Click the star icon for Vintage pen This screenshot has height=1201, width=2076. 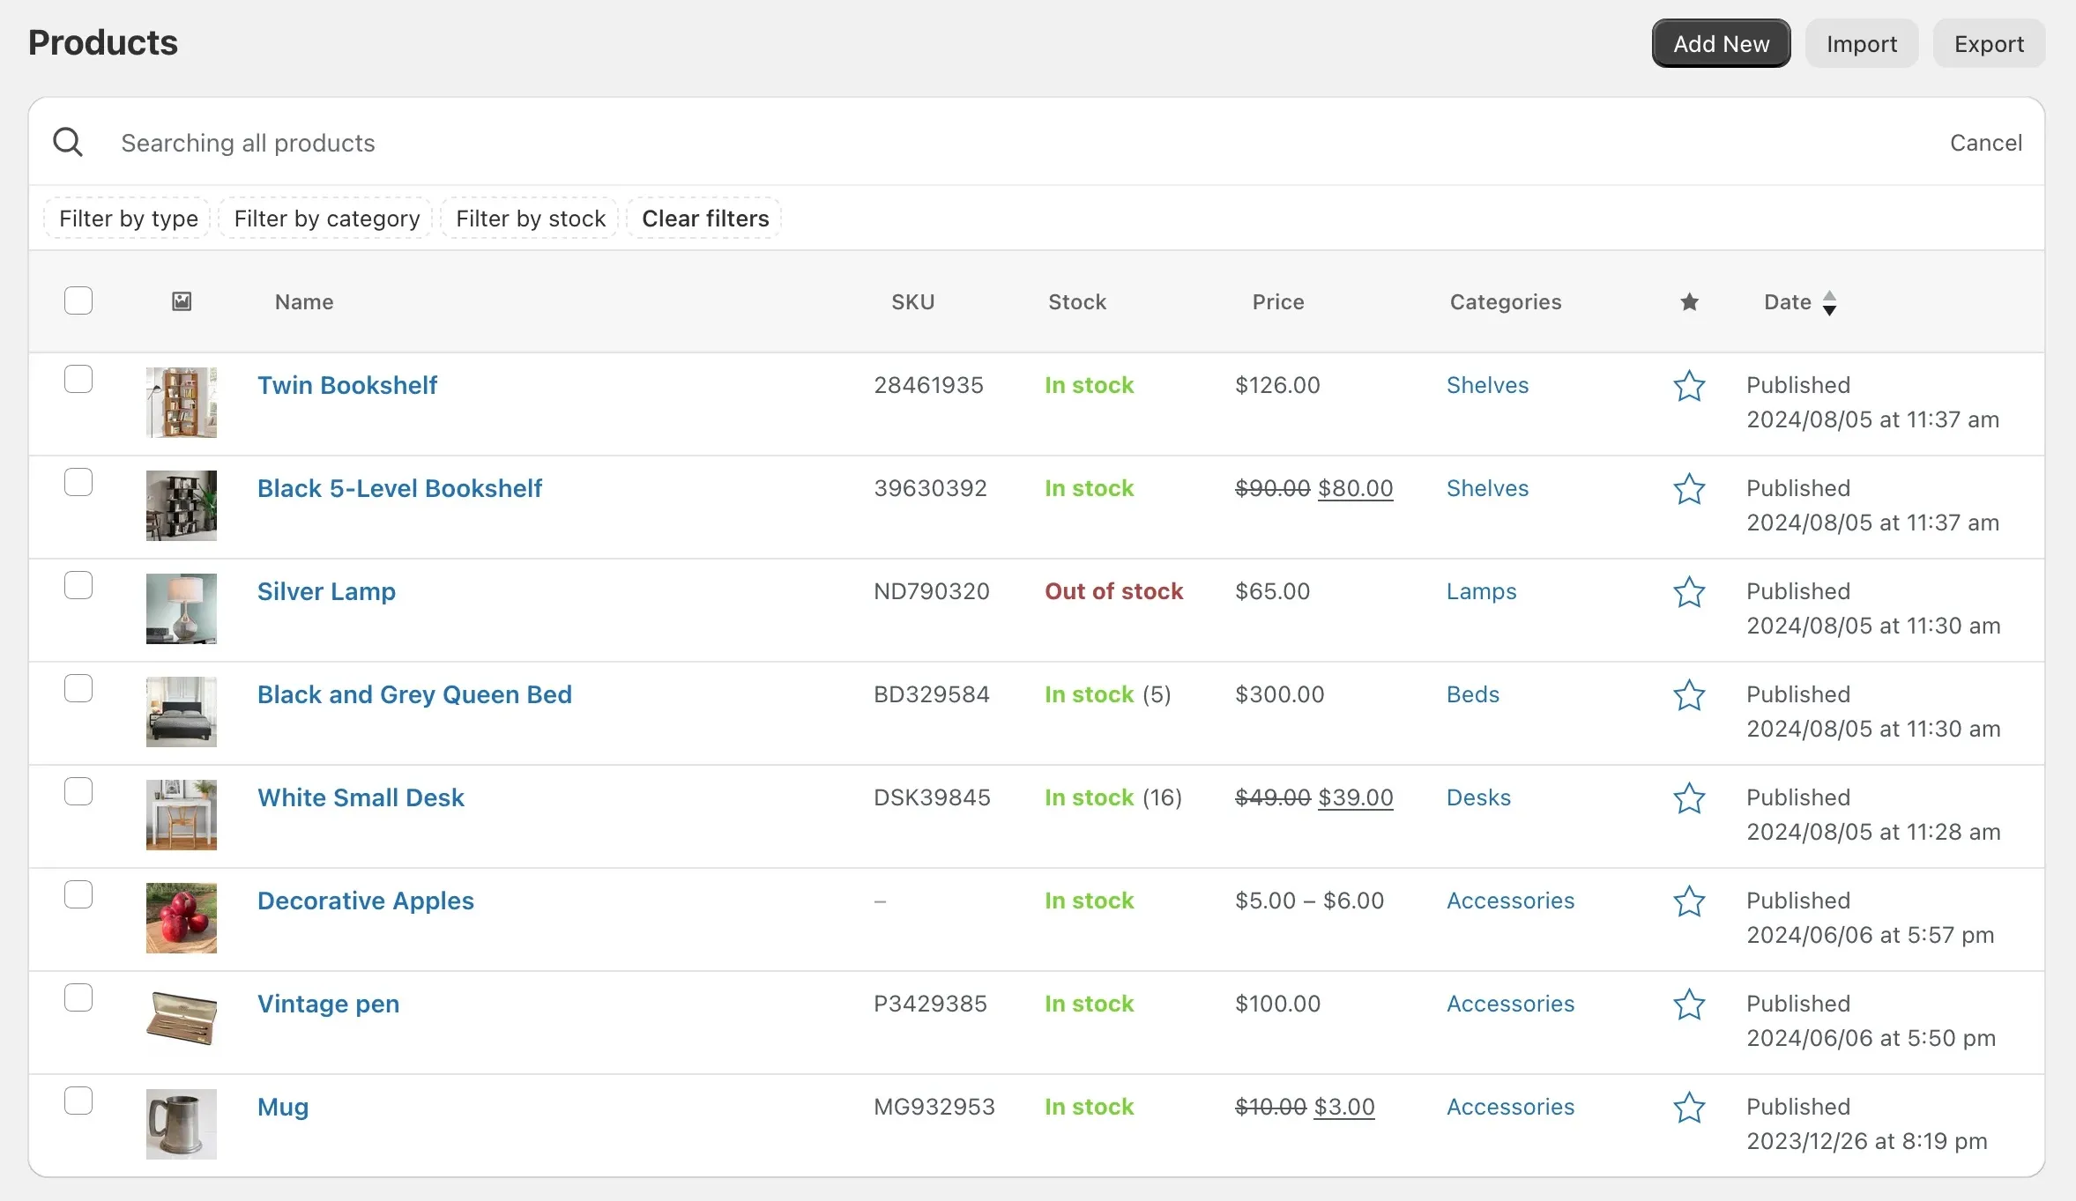(x=1688, y=1004)
